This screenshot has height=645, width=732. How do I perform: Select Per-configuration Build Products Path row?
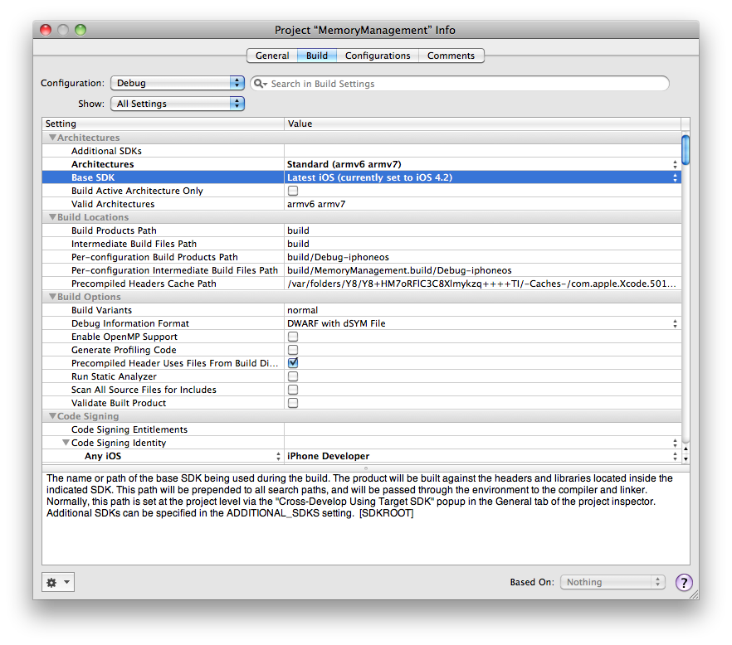click(x=362, y=257)
